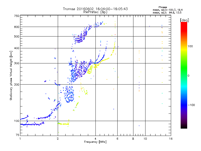Click the '500' y-axis tick label
Image resolution: width=201 pixels, height=151 pixels.
(17, 36)
